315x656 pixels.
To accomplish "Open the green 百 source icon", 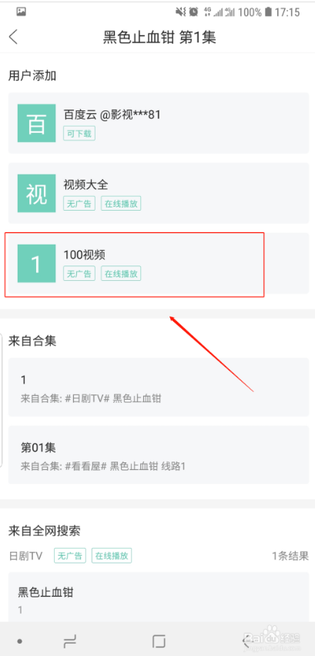I will [x=36, y=123].
